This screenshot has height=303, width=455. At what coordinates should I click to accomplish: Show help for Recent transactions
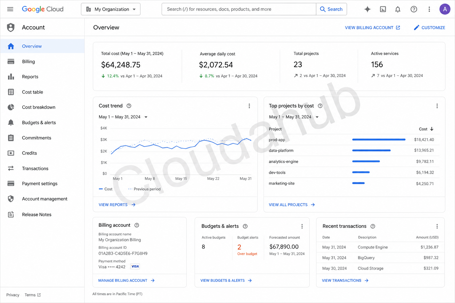(373, 226)
